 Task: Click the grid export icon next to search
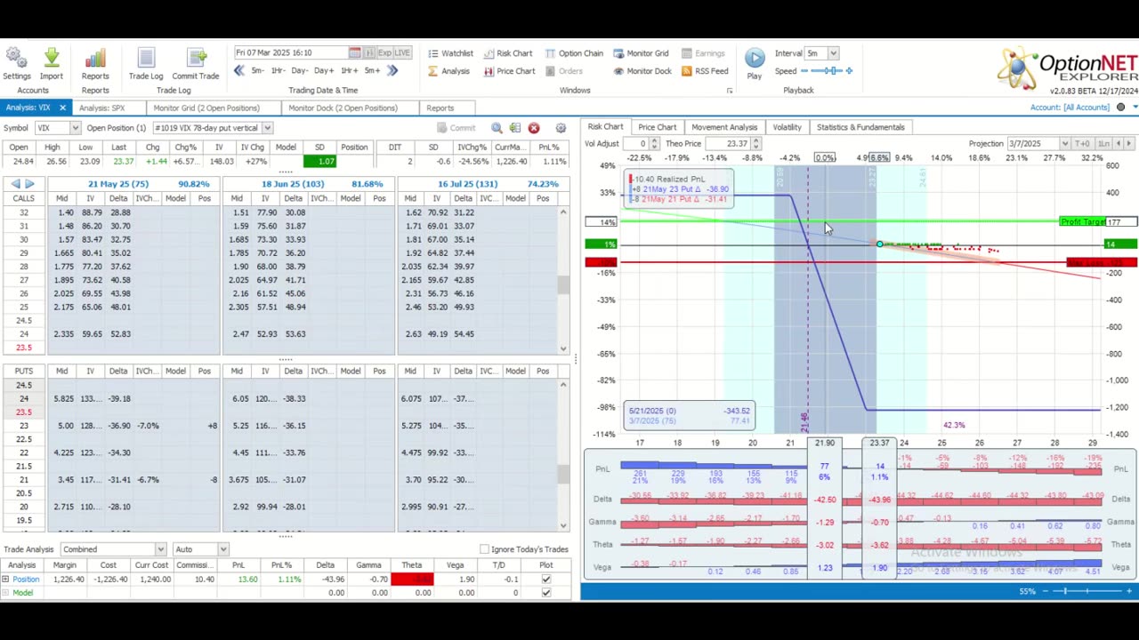(514, 128)
